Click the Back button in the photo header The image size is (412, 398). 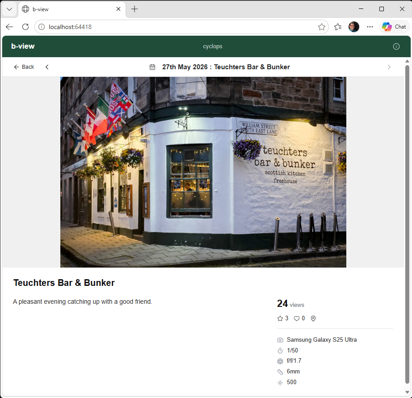coord(24,67)
